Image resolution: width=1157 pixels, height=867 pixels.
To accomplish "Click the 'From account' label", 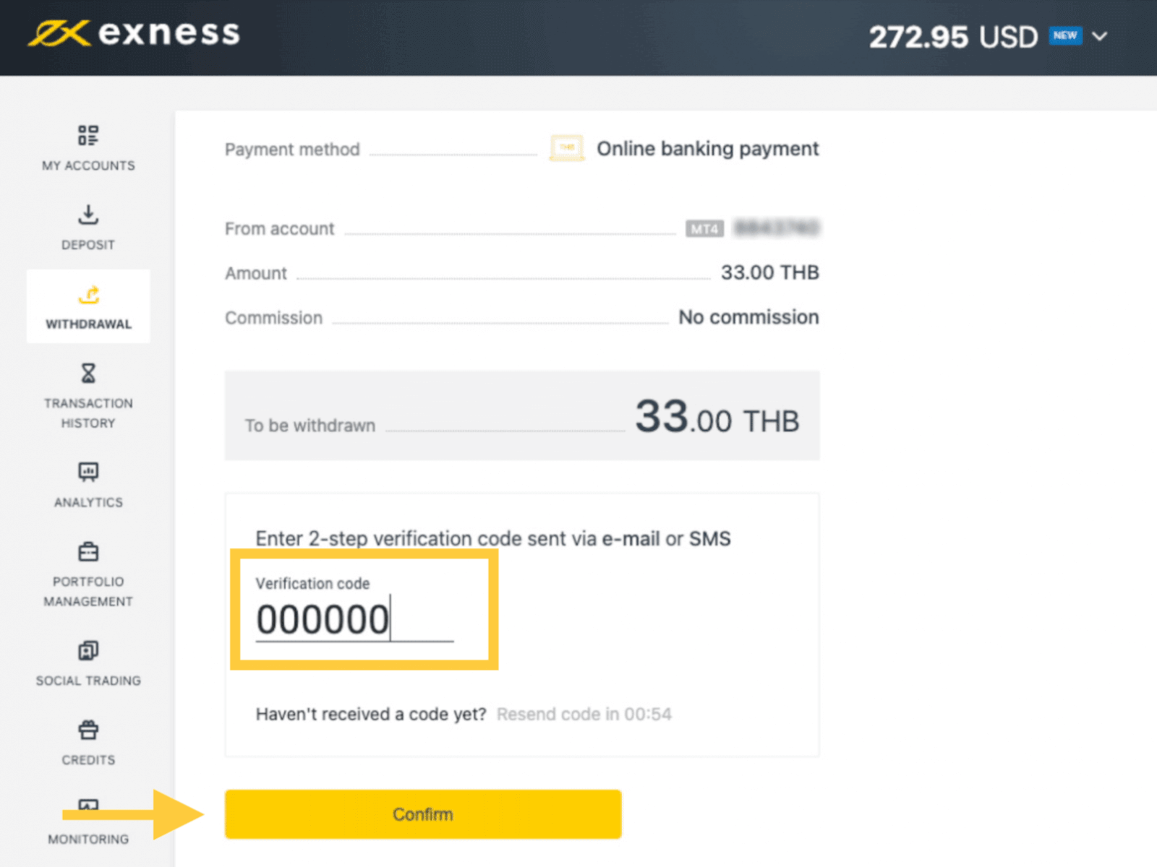I will 280,229.
